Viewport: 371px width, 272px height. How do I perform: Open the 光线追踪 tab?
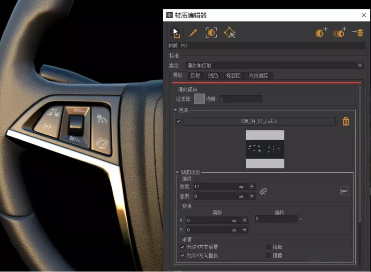259,76
